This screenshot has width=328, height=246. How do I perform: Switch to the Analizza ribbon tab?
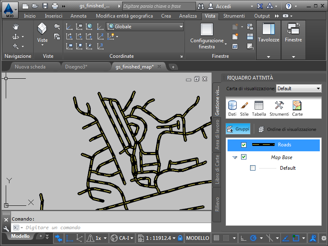point(189,16)
